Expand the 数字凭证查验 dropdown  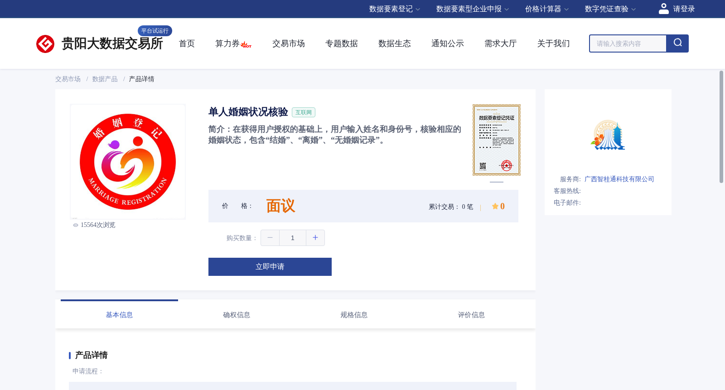pyautogui.click(x=610, y=9)
